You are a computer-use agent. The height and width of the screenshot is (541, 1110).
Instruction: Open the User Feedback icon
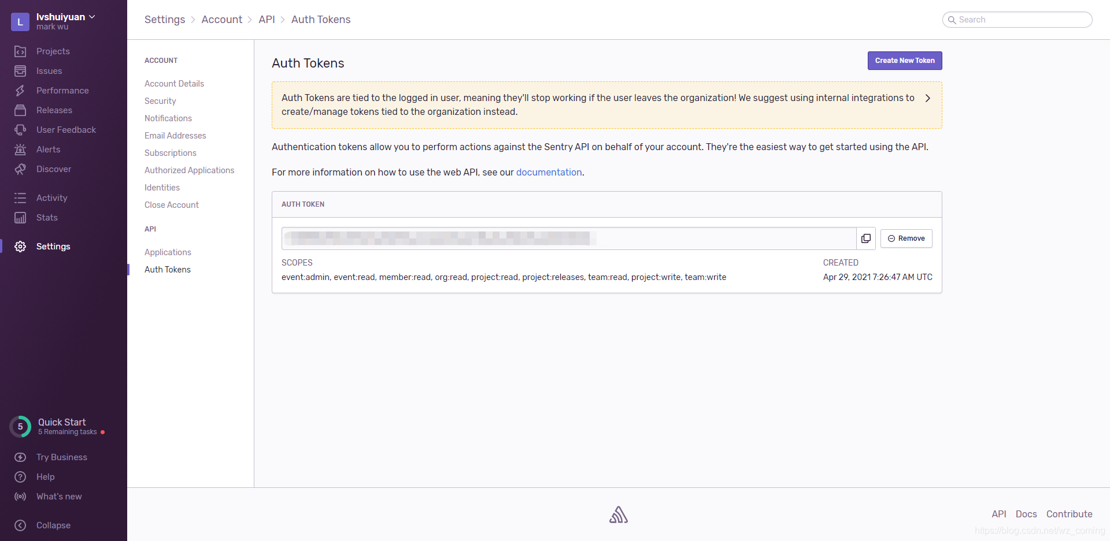click(x=20, y=130)
